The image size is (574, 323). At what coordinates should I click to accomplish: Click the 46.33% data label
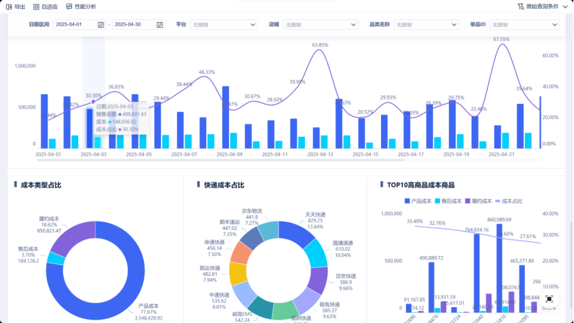pyautogui.click(x=207, y=72)
